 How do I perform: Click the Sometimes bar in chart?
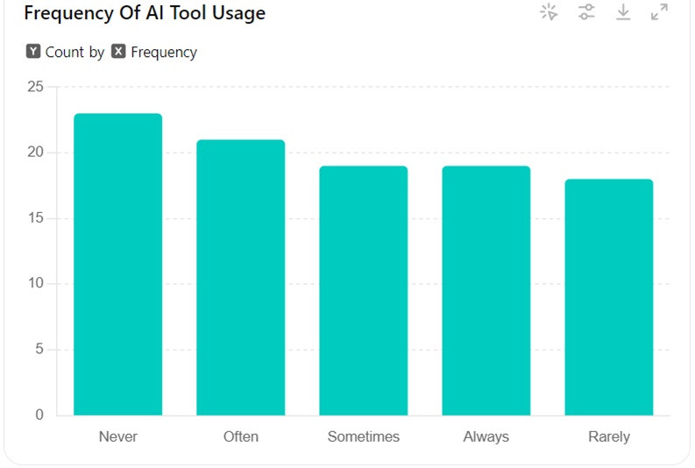364,290
